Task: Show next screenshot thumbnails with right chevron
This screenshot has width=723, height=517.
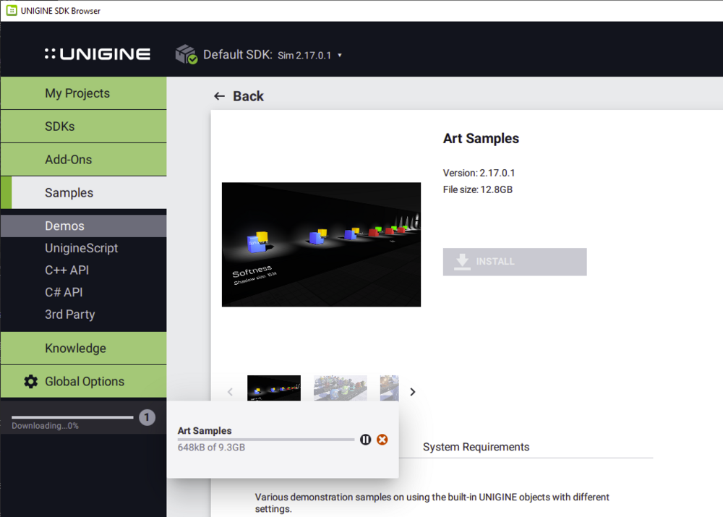Action: (413, 392)
